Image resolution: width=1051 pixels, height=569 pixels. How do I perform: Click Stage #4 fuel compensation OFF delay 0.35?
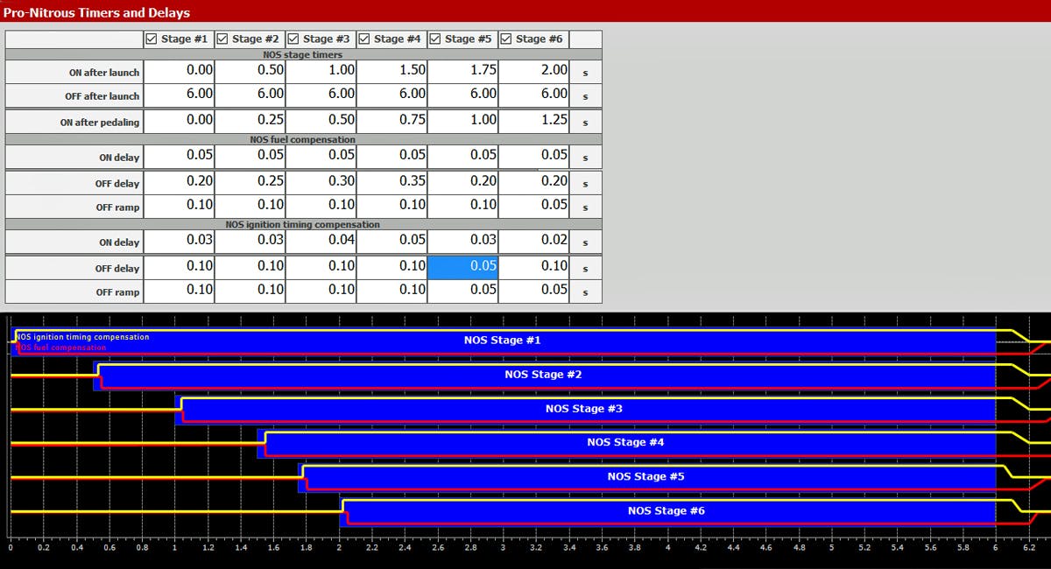pyautogui.click(x=391, y=182)
